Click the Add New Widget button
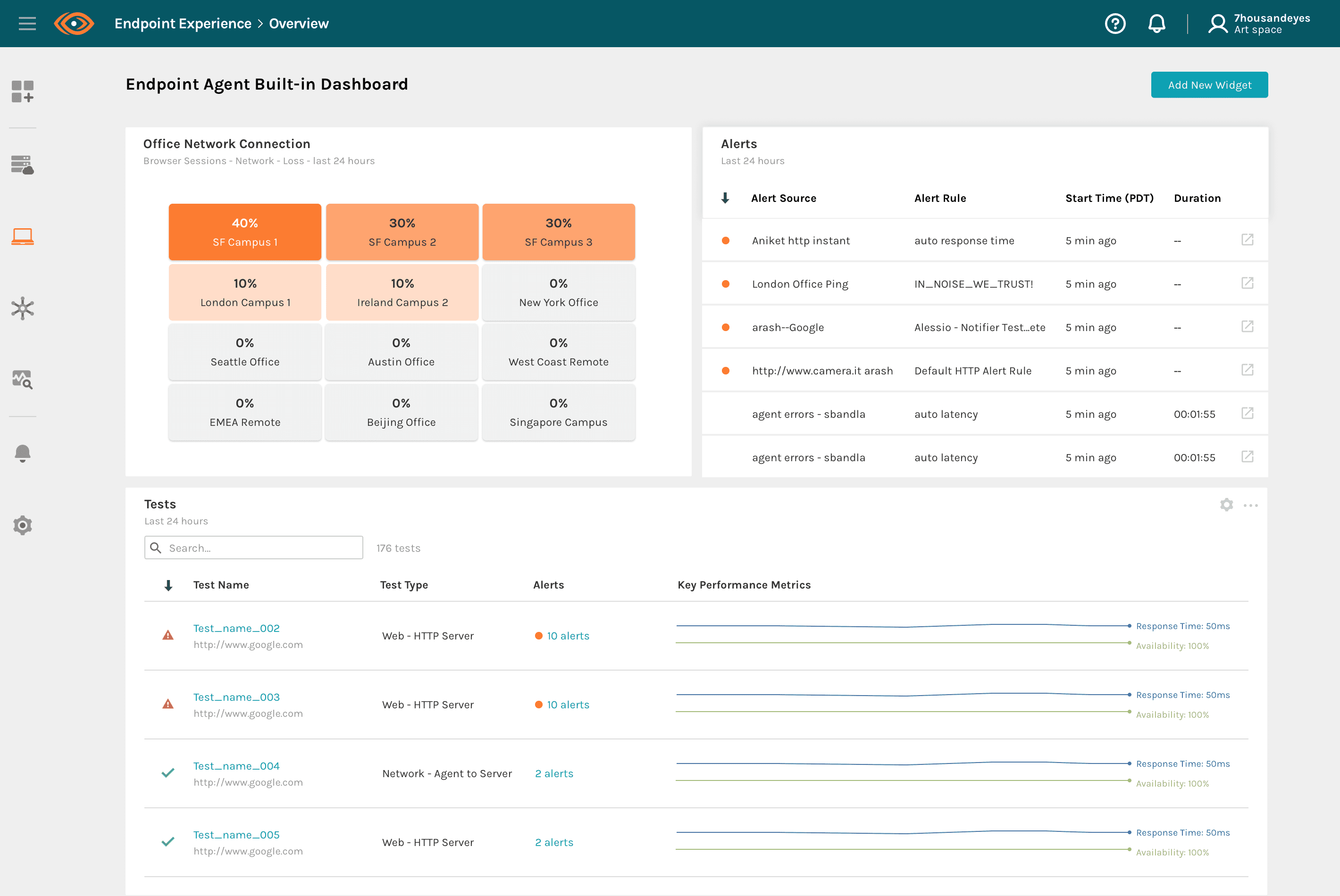Image resolution: width=1340 pixels, height=896 pixels. 1209,84
